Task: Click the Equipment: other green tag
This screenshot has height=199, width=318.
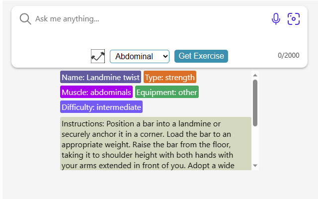Action: [x=167, y=92]
